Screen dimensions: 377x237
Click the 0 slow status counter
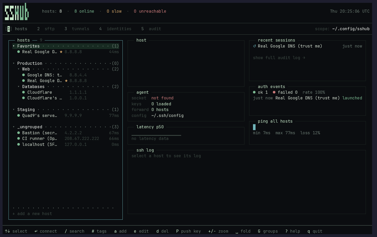[114, 11]
